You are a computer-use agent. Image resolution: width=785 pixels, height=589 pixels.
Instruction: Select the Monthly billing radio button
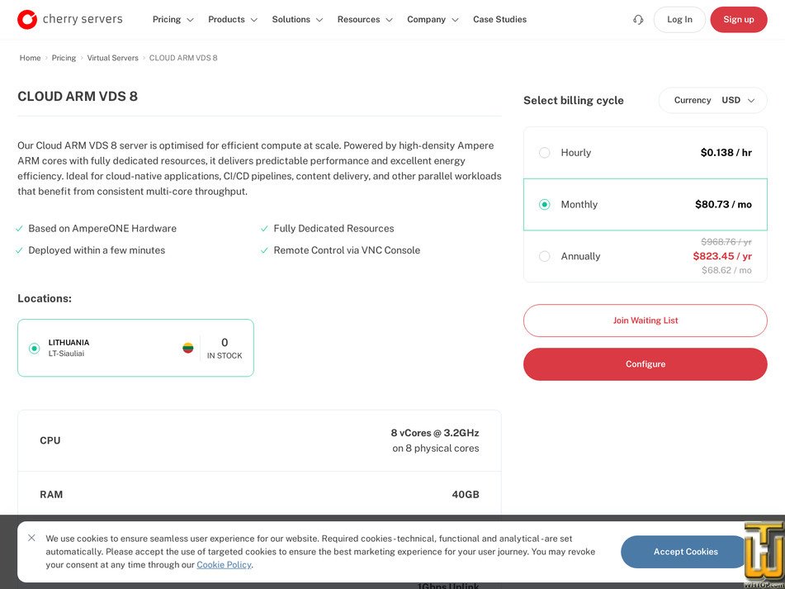tap(544, 204)
